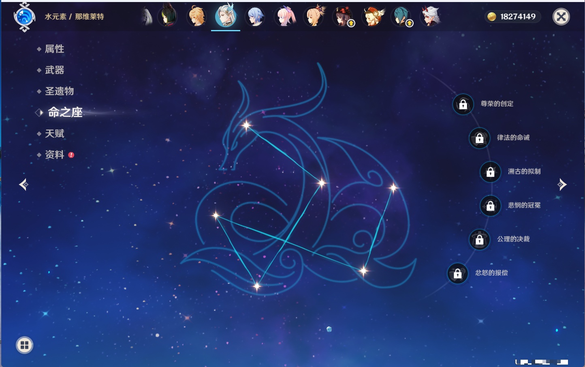Screen dimensions: 585x367
Task: Open the 资料 profile tab
Action: coord(54,155)
